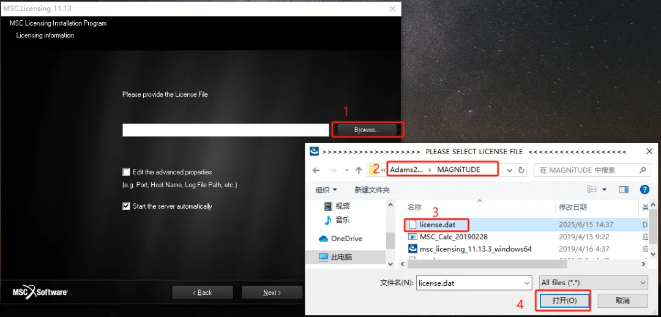Viewport: 661px width, 317px height.
Task: Open the 组织 menu
Action: coord(326,190)
